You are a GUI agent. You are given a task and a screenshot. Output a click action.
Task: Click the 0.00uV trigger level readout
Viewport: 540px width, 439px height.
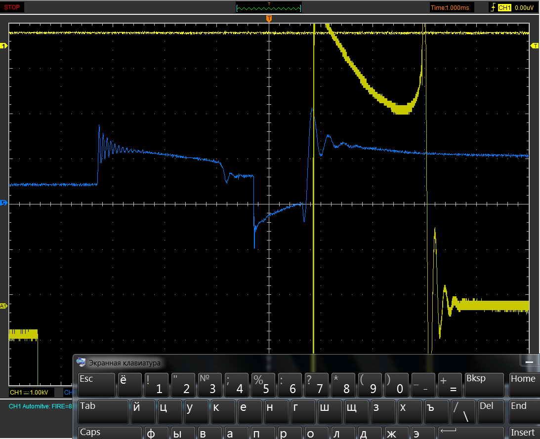click(523, 7)
